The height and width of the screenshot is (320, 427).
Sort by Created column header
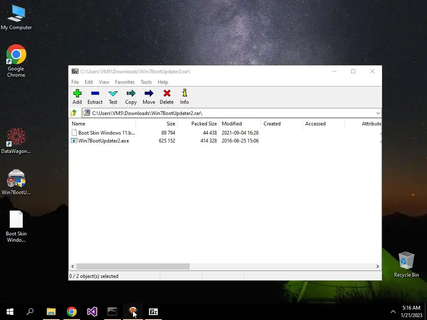(x=281, y=123)
